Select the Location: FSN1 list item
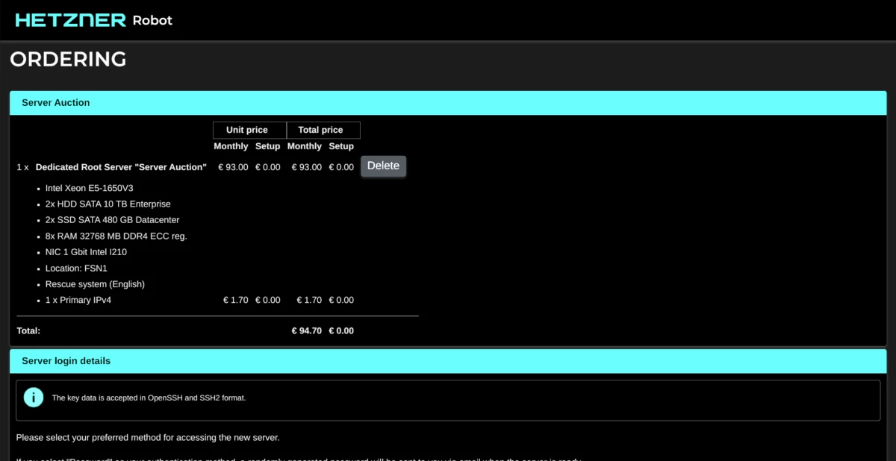This screenshot has width=896, height=461. (x=76, y=268)
